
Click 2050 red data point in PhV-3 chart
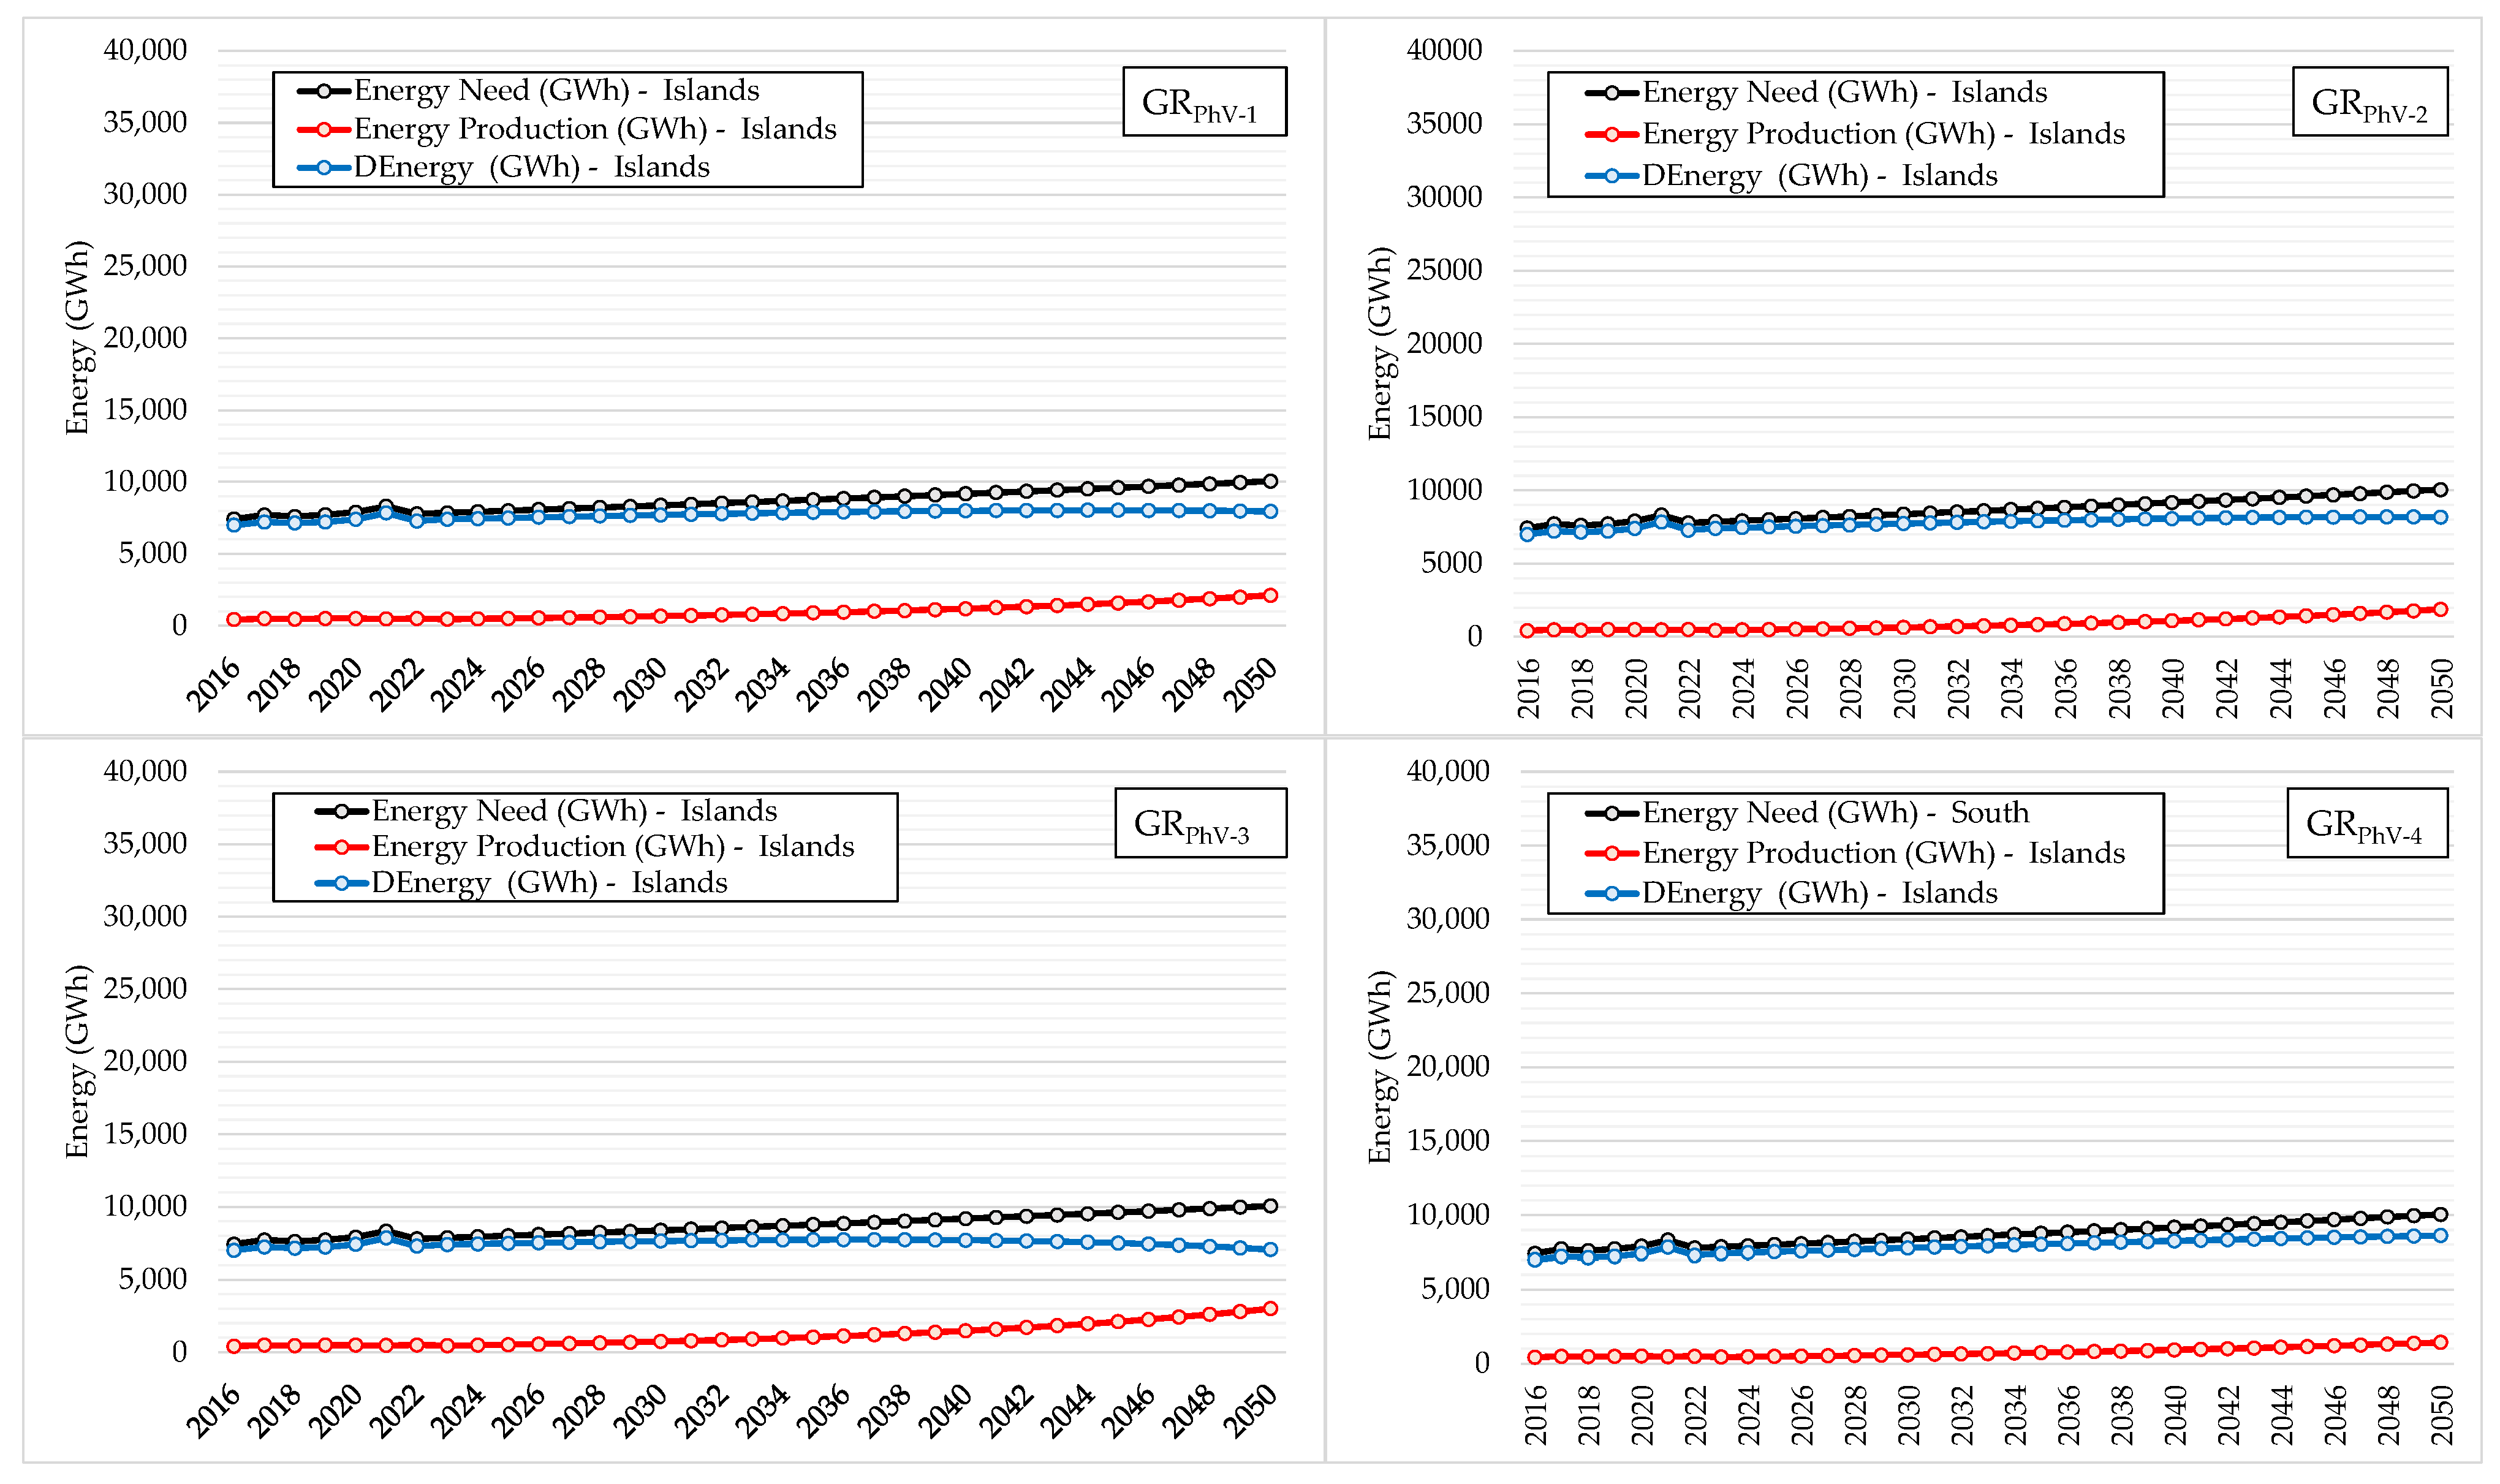pyautogui.click(x=1270, y=1308)
